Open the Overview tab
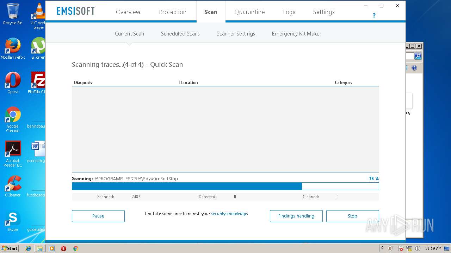 pyautogui.click(x=128, y=12)
